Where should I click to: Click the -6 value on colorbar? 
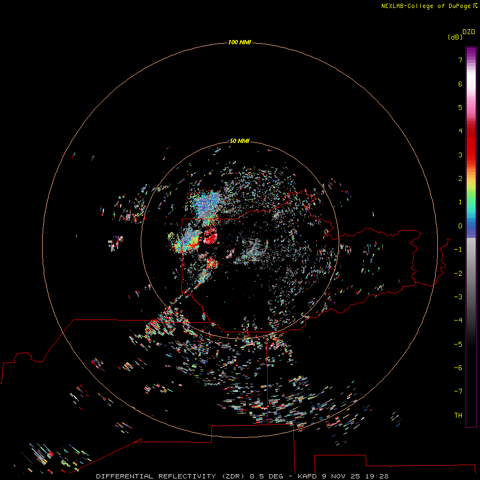click(x=458, y=368)
